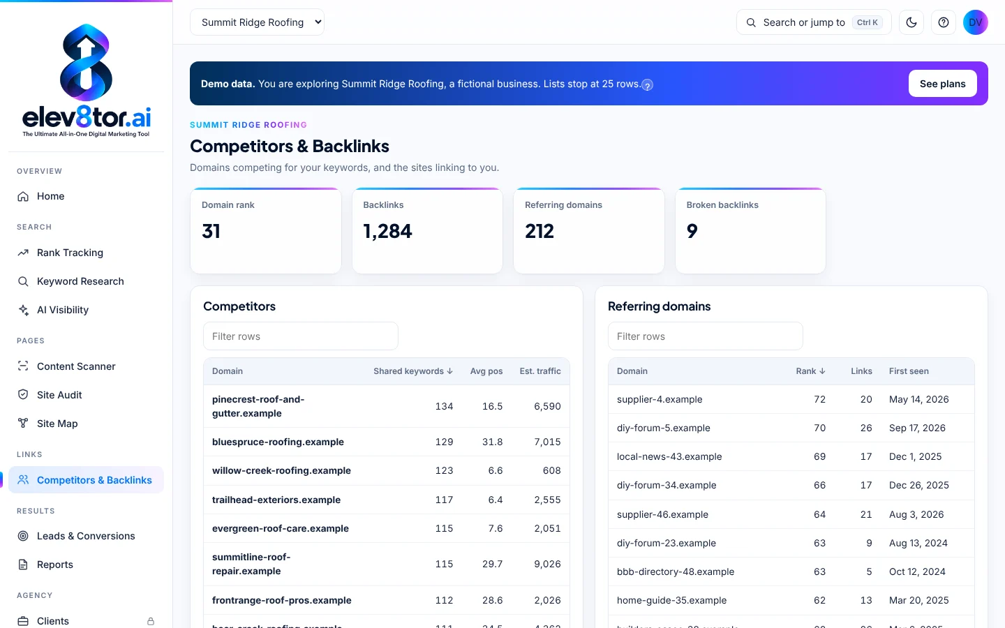Click the Reports document icon

click(x=23, y=565)
